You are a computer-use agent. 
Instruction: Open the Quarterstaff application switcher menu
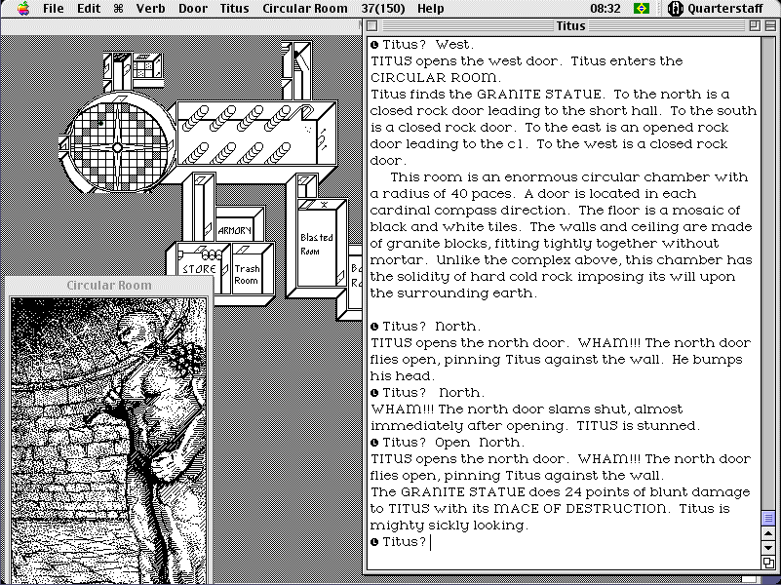[x=720, y=9]
